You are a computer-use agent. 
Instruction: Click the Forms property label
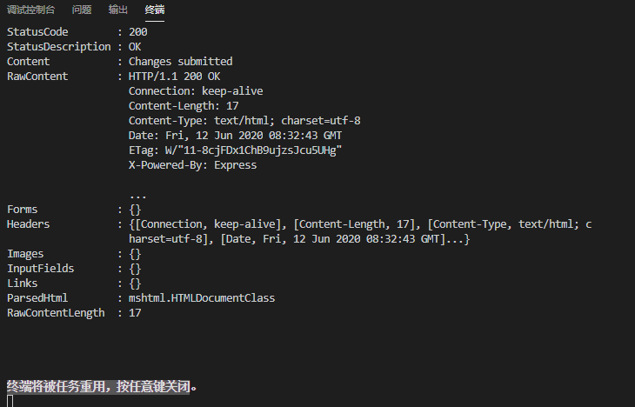coord(23,210)
